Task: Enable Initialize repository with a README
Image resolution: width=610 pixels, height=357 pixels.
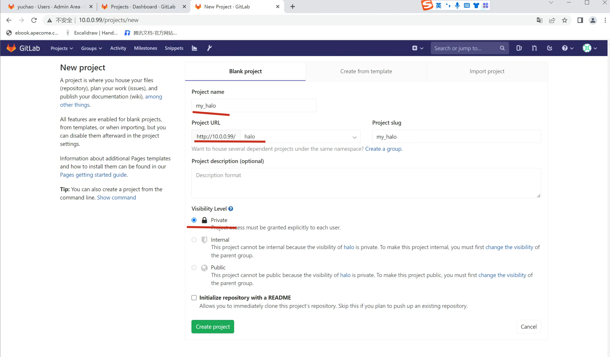Action: pos(194,298)
